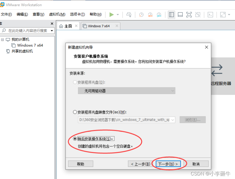Image resolution: width=235 pixels, height=179 pixels.
Task: Open the 虚拟机(M) menu
Action: [57, 14]
